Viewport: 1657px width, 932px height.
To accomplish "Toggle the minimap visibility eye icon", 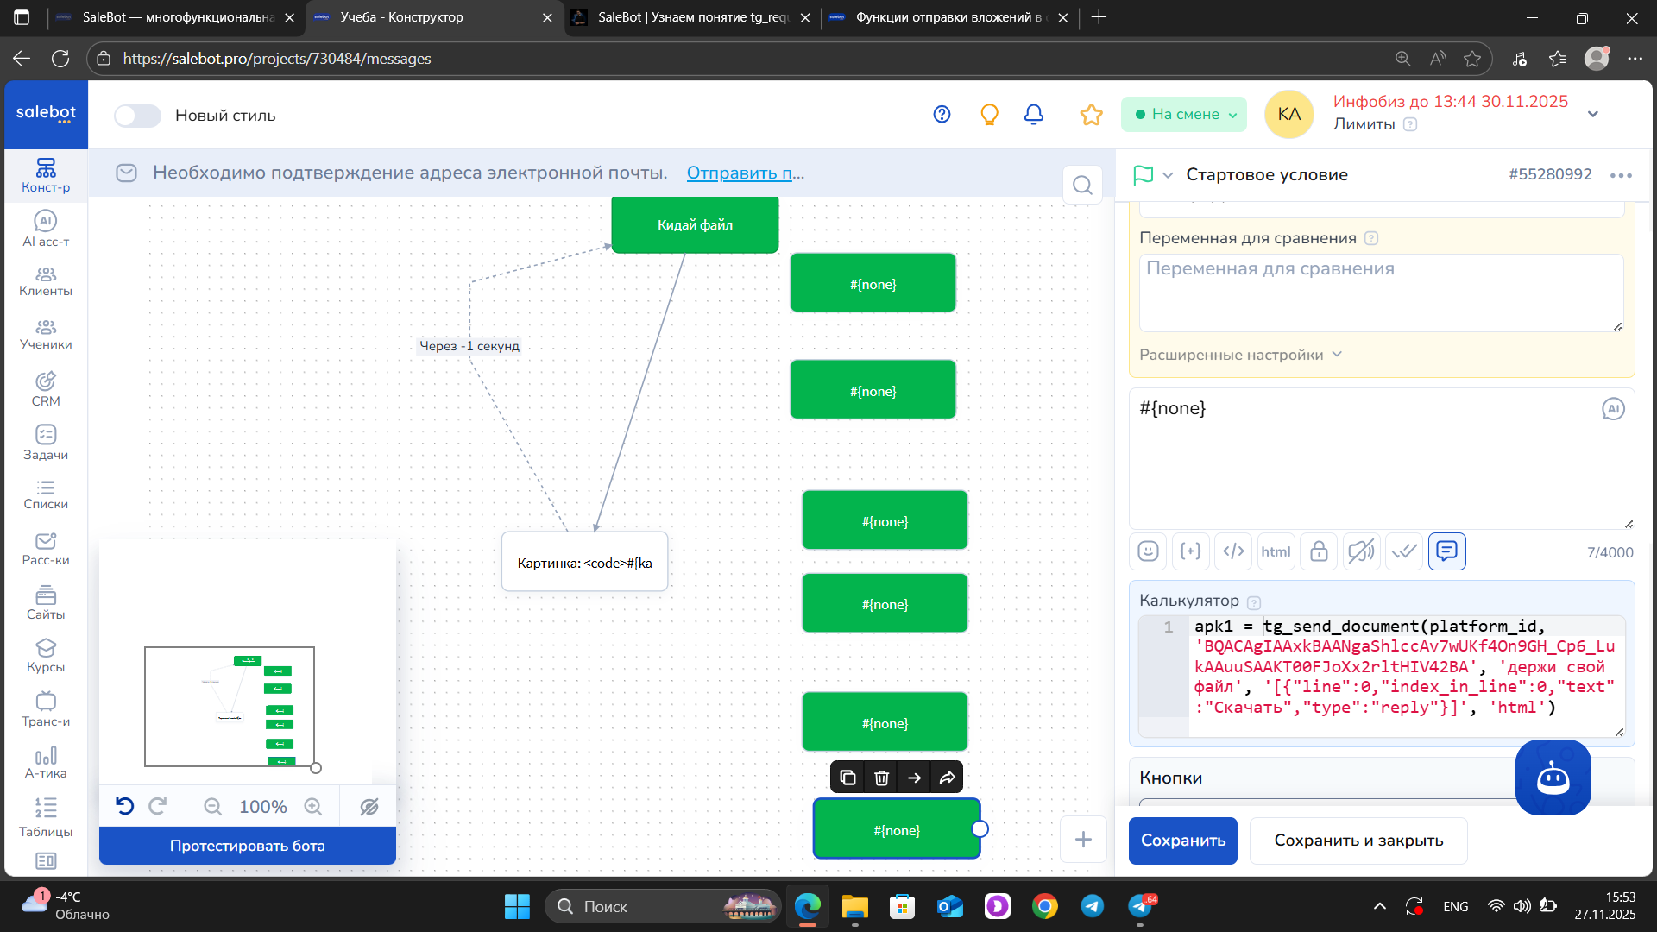I will pyautogui.click(x=369, y=806).
